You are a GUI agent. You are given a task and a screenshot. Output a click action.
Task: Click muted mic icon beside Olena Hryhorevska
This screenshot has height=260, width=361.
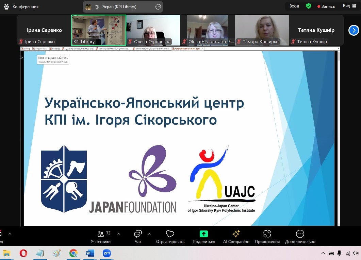tap(184, 41)
